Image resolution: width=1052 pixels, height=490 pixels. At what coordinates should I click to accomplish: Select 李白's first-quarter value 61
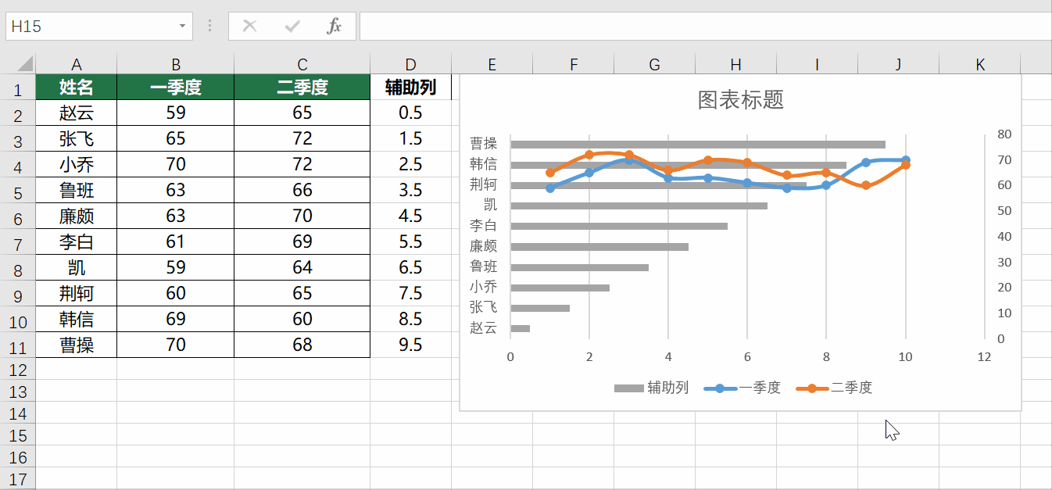click(x=176, y=241)
